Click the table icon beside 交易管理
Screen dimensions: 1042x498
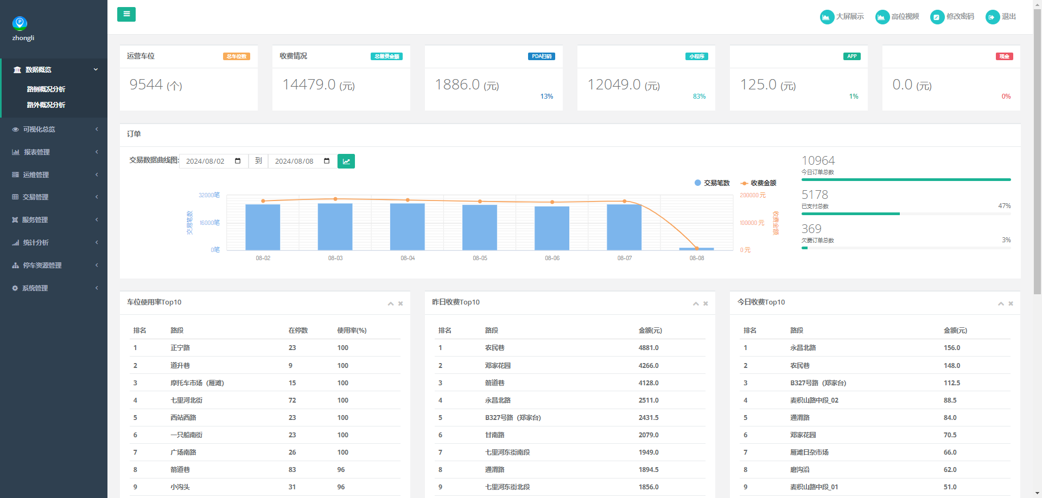point(15,197)
